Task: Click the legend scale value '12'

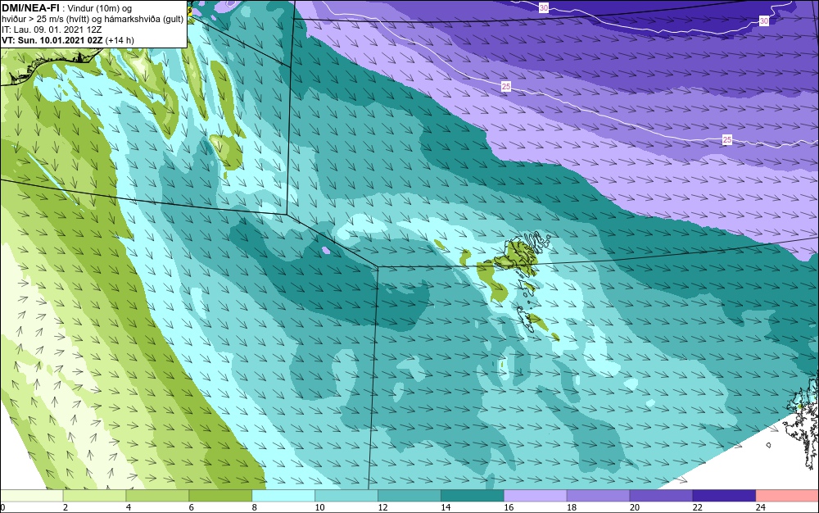Action: [x=382, y=507]
